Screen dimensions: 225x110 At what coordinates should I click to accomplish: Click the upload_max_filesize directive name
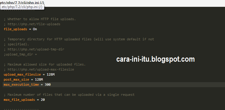click(22, 75)
